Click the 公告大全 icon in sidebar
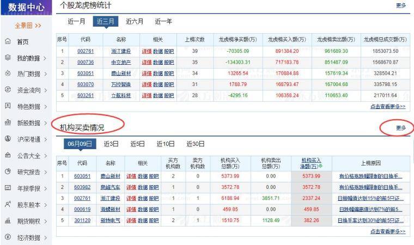Screen dimensions: 414x245 pyautogui.click(x=8, y=155)
